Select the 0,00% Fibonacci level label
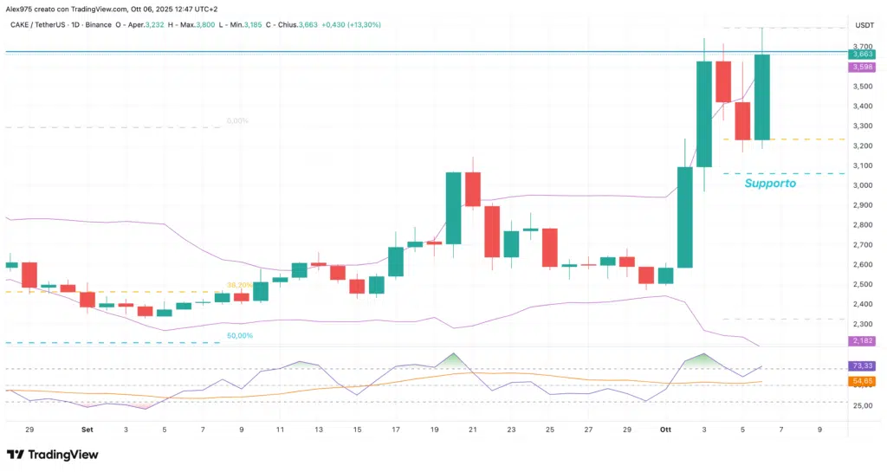887x472 pixels. (236, 121)
